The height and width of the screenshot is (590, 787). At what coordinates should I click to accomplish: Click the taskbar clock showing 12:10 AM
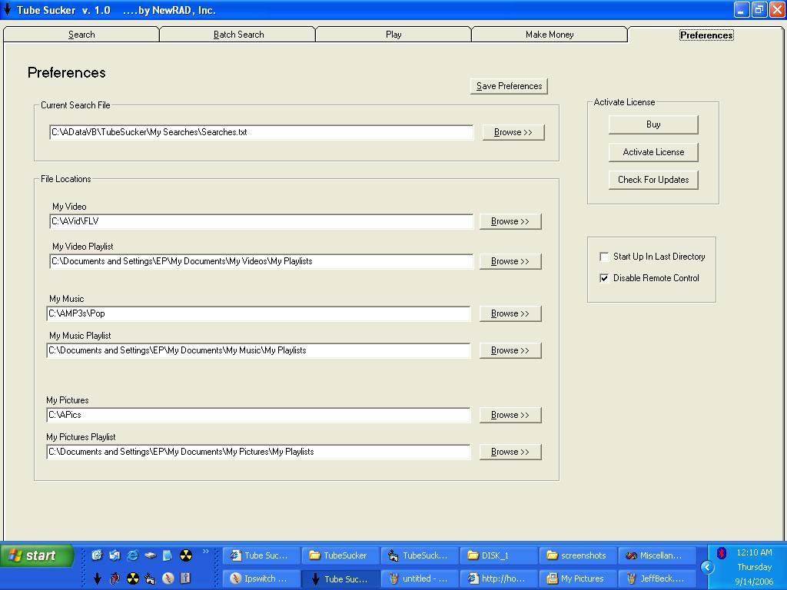pos(755,552)
